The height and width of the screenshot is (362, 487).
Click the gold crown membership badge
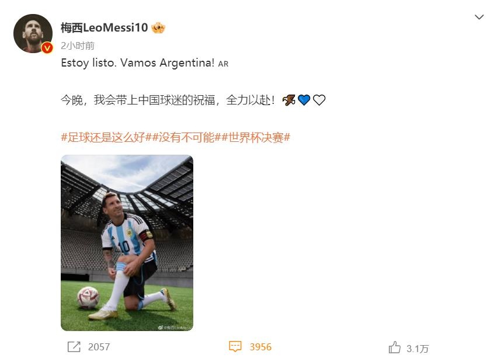[158, 28]
